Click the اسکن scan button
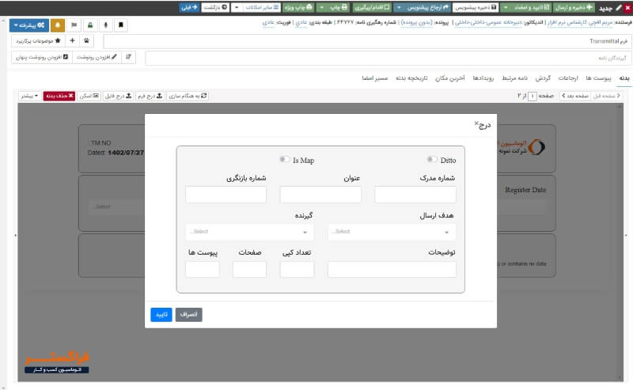 pyautogui.click(x=89, y=96)
